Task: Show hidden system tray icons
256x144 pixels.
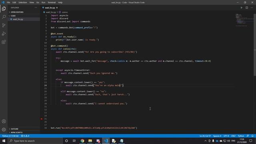Action: [x=205, y=141]
